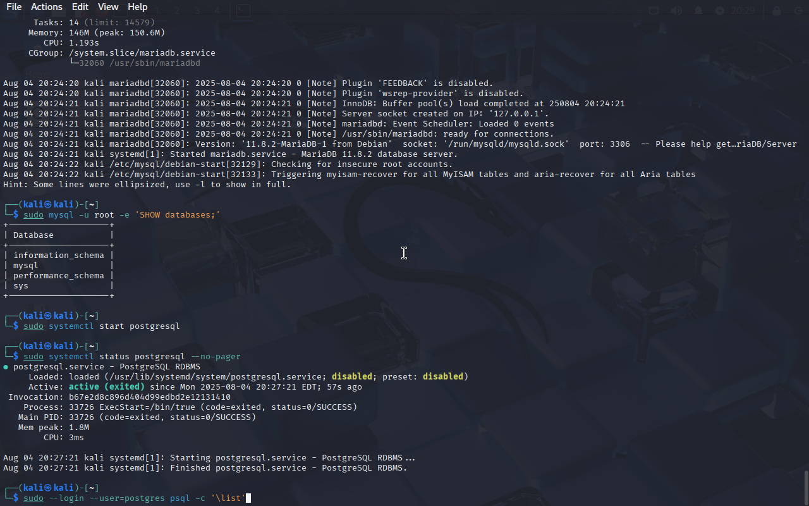Click the 'performance_schema' database row
Viewport: 809px width, 506px height.
[59, 276]
